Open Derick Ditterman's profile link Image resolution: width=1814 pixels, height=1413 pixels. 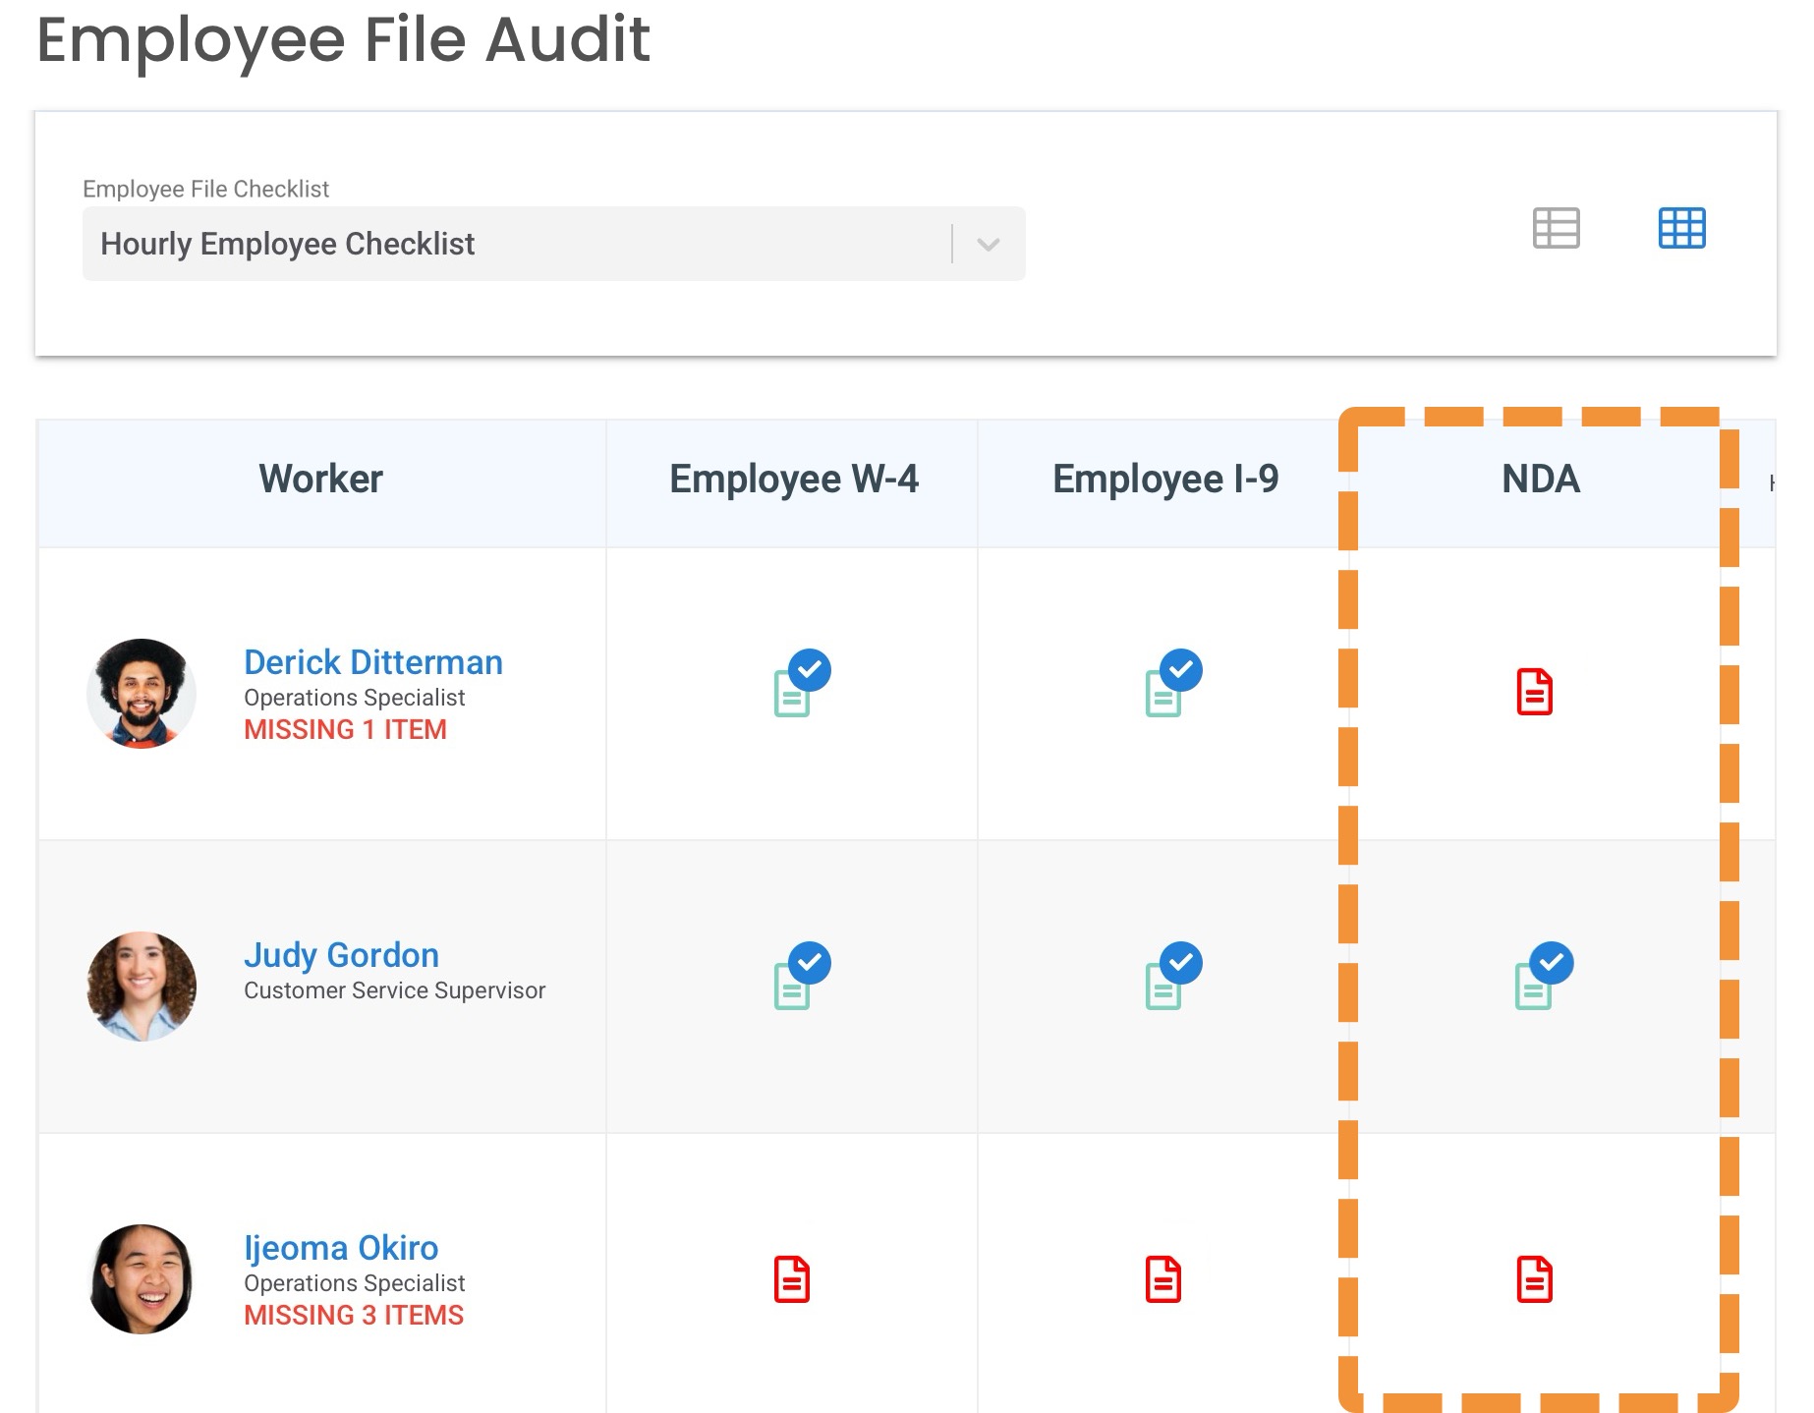372,662
